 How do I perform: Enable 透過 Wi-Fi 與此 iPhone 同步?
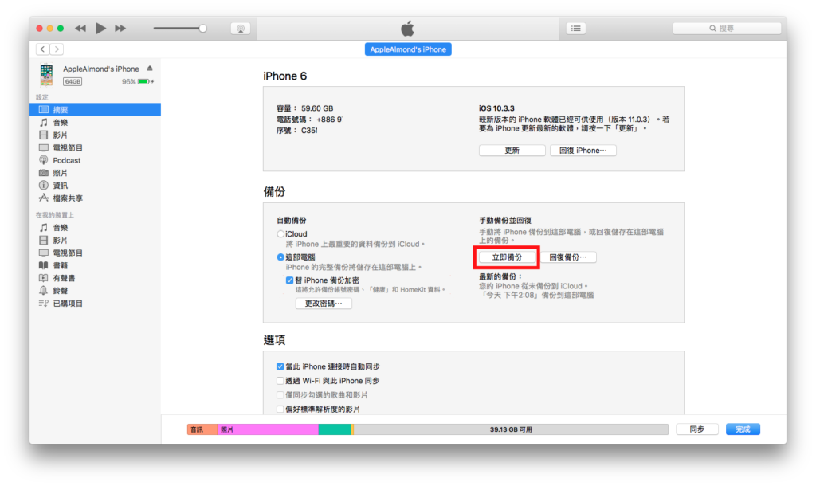[x=280, y=381]
